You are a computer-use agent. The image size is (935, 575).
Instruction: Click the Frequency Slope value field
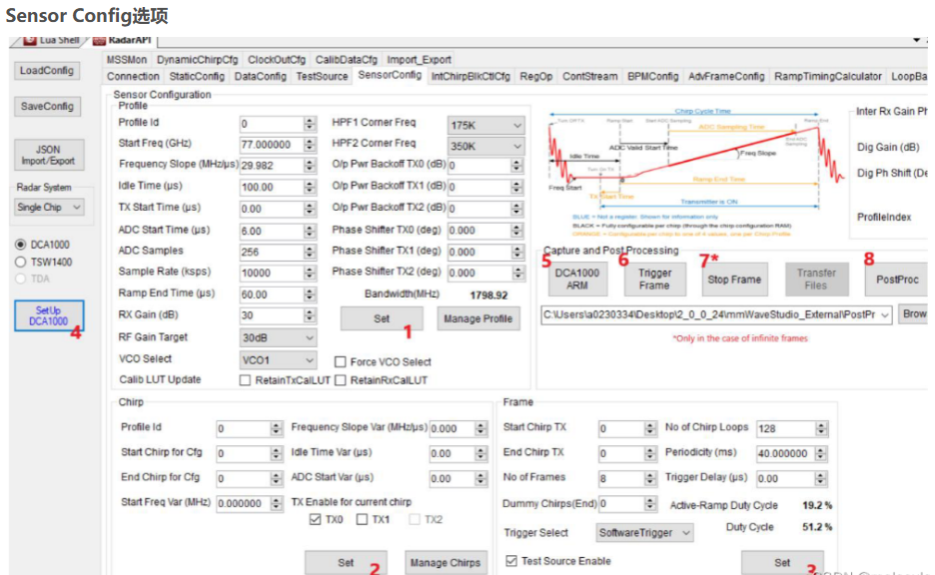pos(272,166)
